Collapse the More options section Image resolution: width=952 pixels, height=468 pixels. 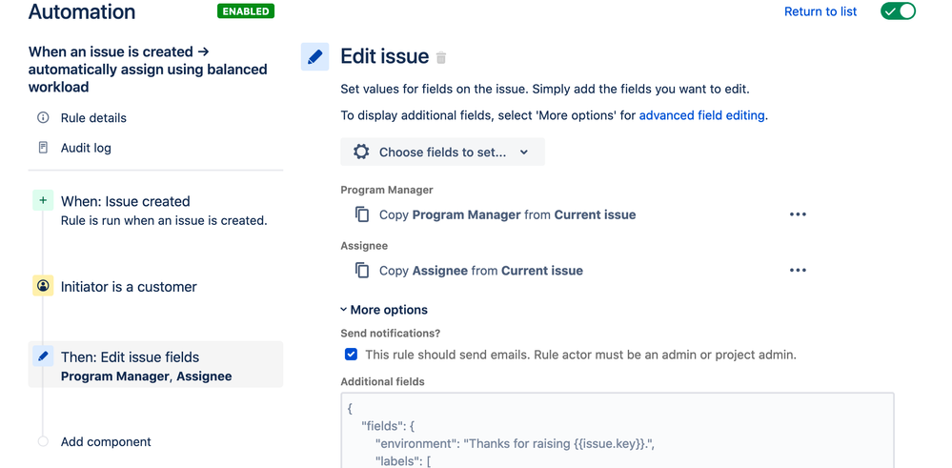pos(384,310)
